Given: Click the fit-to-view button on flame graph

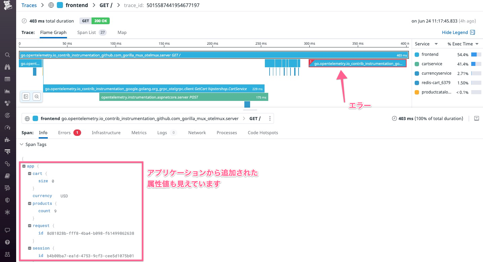Looking at the screenshot, I should (x=26, y=97).
